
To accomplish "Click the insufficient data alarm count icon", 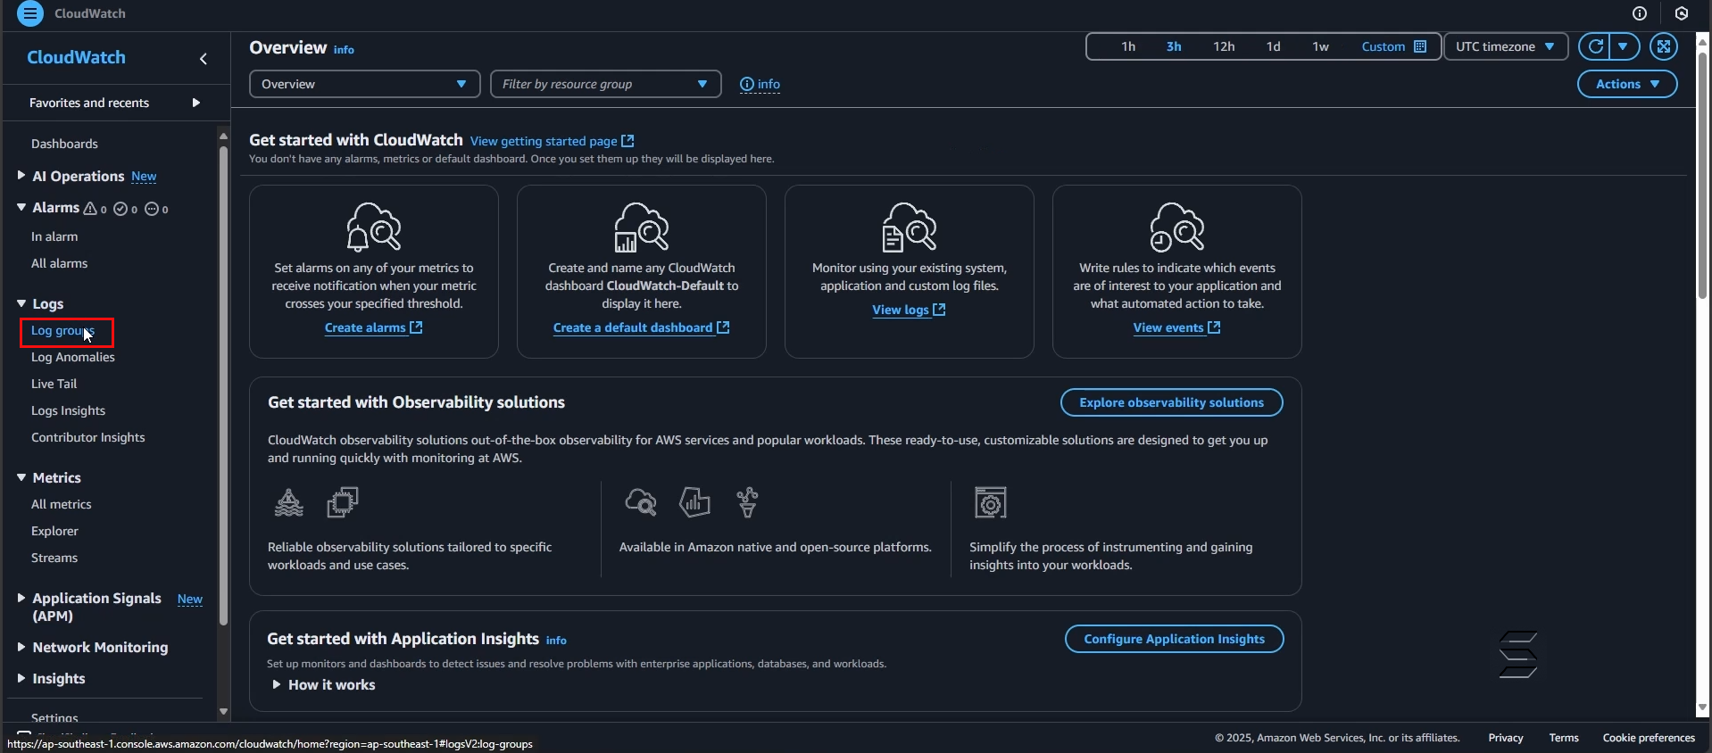I will [152, 209].
